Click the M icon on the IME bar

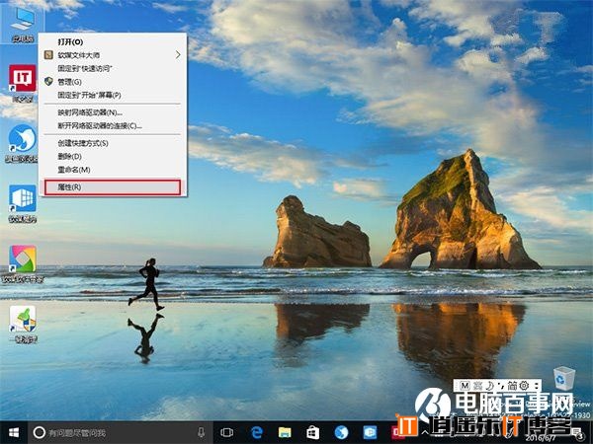tap(466, 386)
